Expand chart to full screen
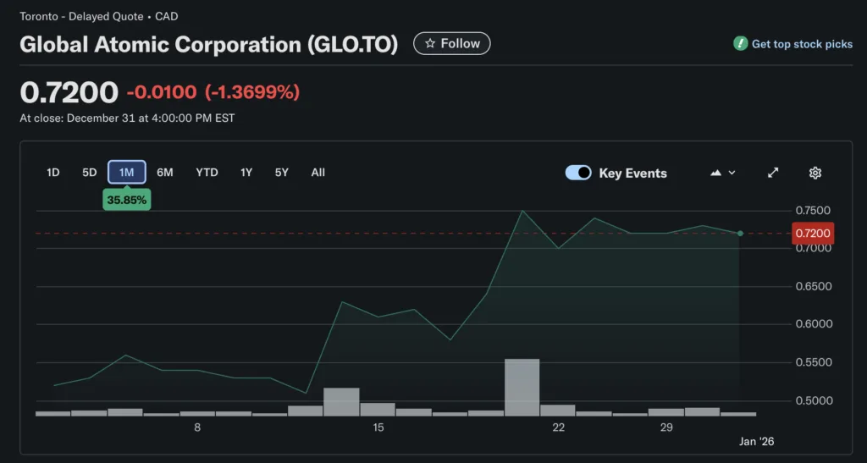 773,173
